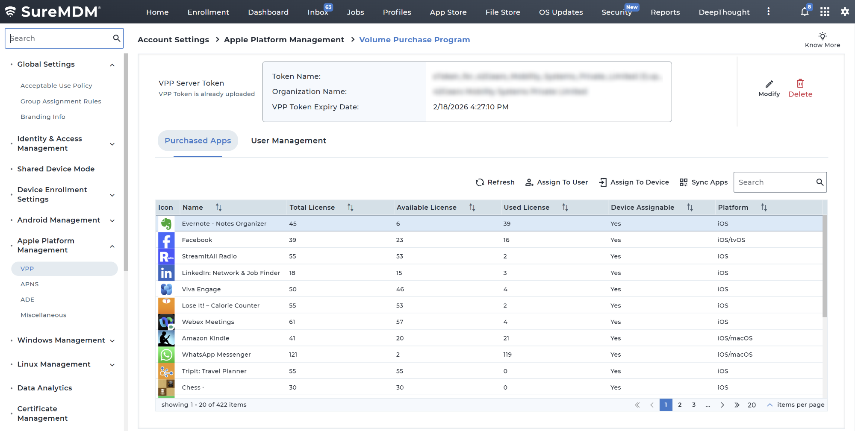855x431 pixels.
Task: Sort by Total License column
Action: [x=350, y=207]
